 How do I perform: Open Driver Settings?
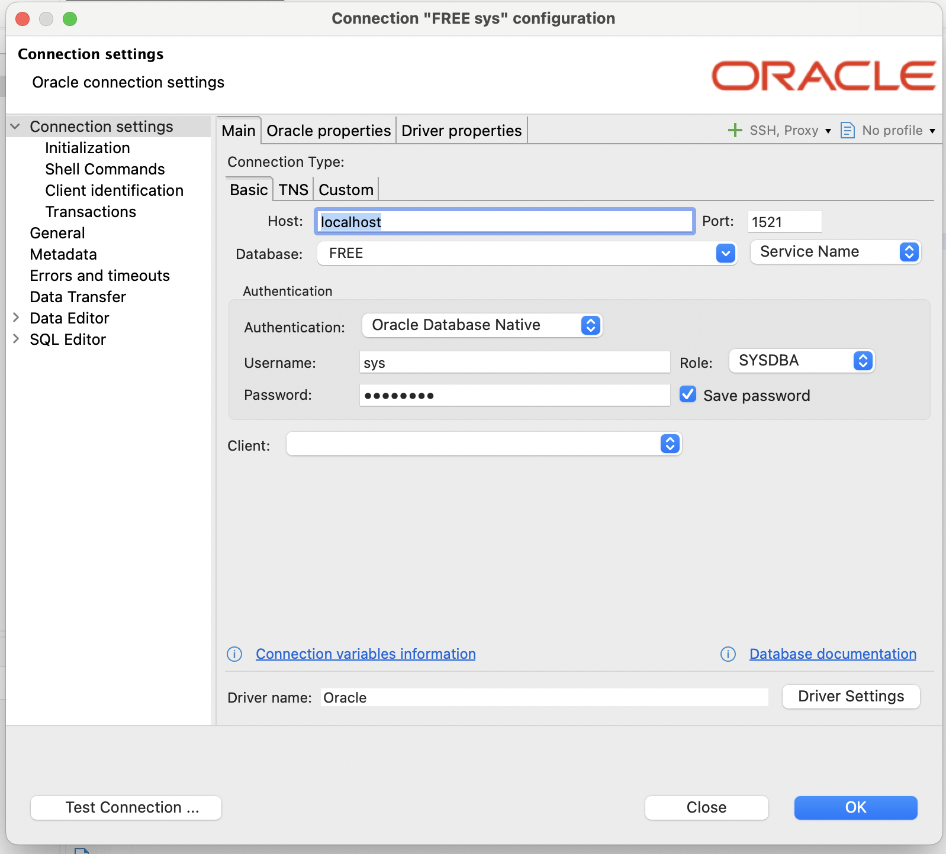pyautogui.click(x=851, y=697)
